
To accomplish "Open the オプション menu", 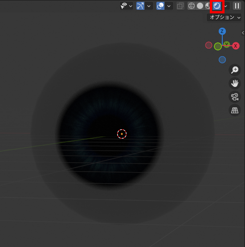I will pyautogui.click(x=224, y=17).
